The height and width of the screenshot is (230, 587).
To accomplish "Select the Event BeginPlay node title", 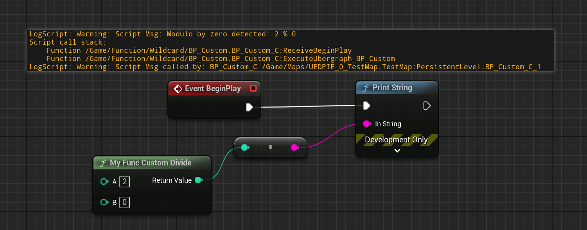I will coord(213,89).
